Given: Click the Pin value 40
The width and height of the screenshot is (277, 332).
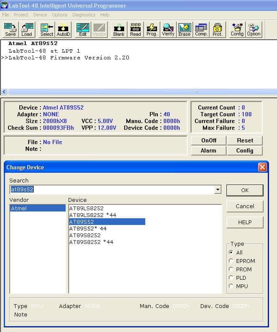Looking at the screenshot, I should click(x=167, y=114).
